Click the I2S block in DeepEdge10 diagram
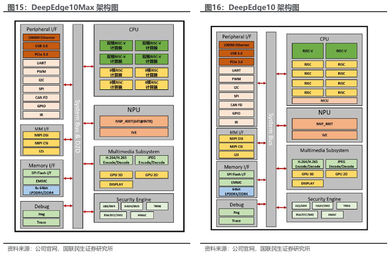The image size is (391, 255). (x=236, y=155)
